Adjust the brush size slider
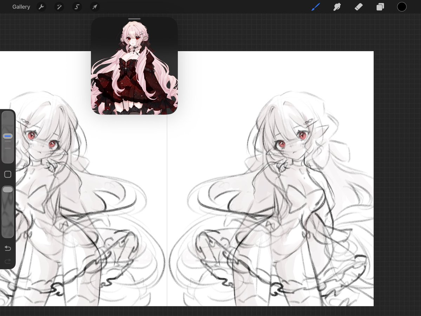421x316 pixels. click(8, 137)
